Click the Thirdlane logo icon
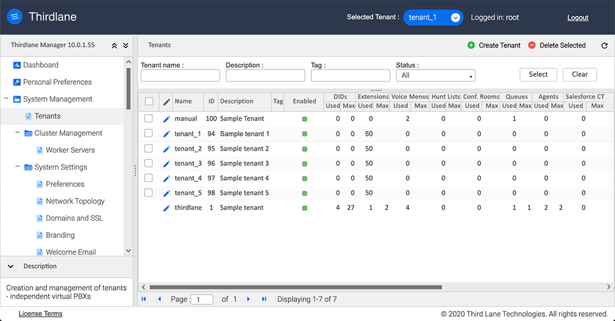The image size is (615, 321). 15,17
